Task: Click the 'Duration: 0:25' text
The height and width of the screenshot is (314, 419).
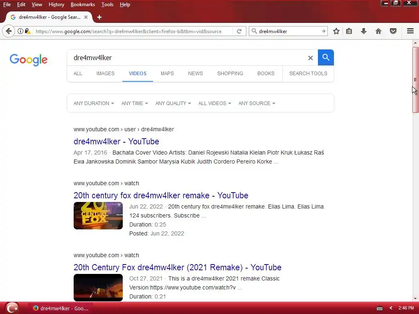Action: (147, 224)
